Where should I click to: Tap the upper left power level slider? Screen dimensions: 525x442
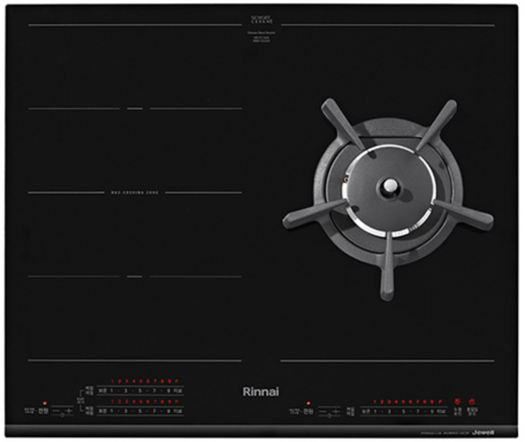144,390
